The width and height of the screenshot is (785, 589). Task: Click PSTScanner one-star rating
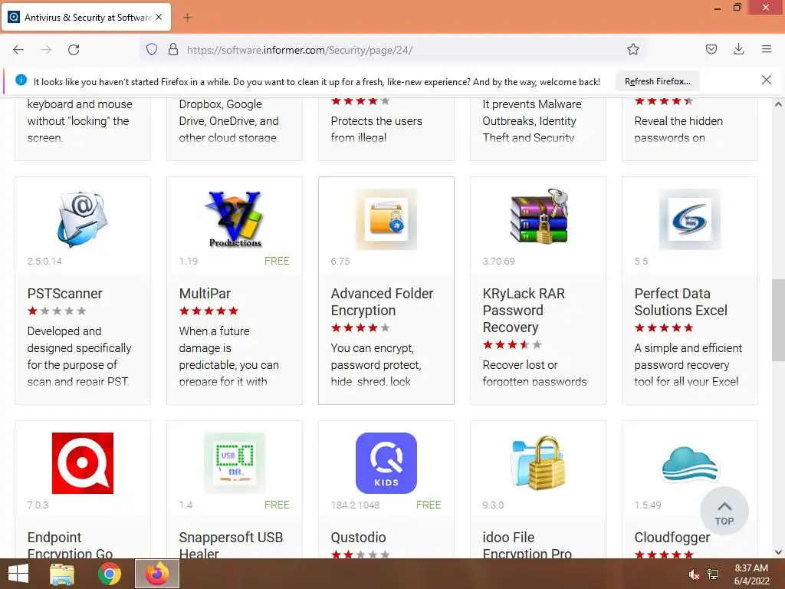57,311
